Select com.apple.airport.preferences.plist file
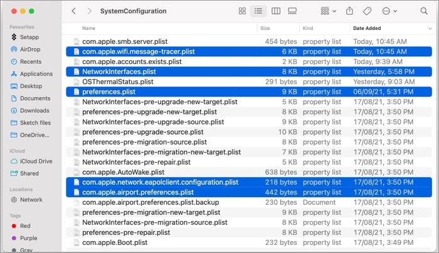The image size is (439, 253). tap(249, 193)
